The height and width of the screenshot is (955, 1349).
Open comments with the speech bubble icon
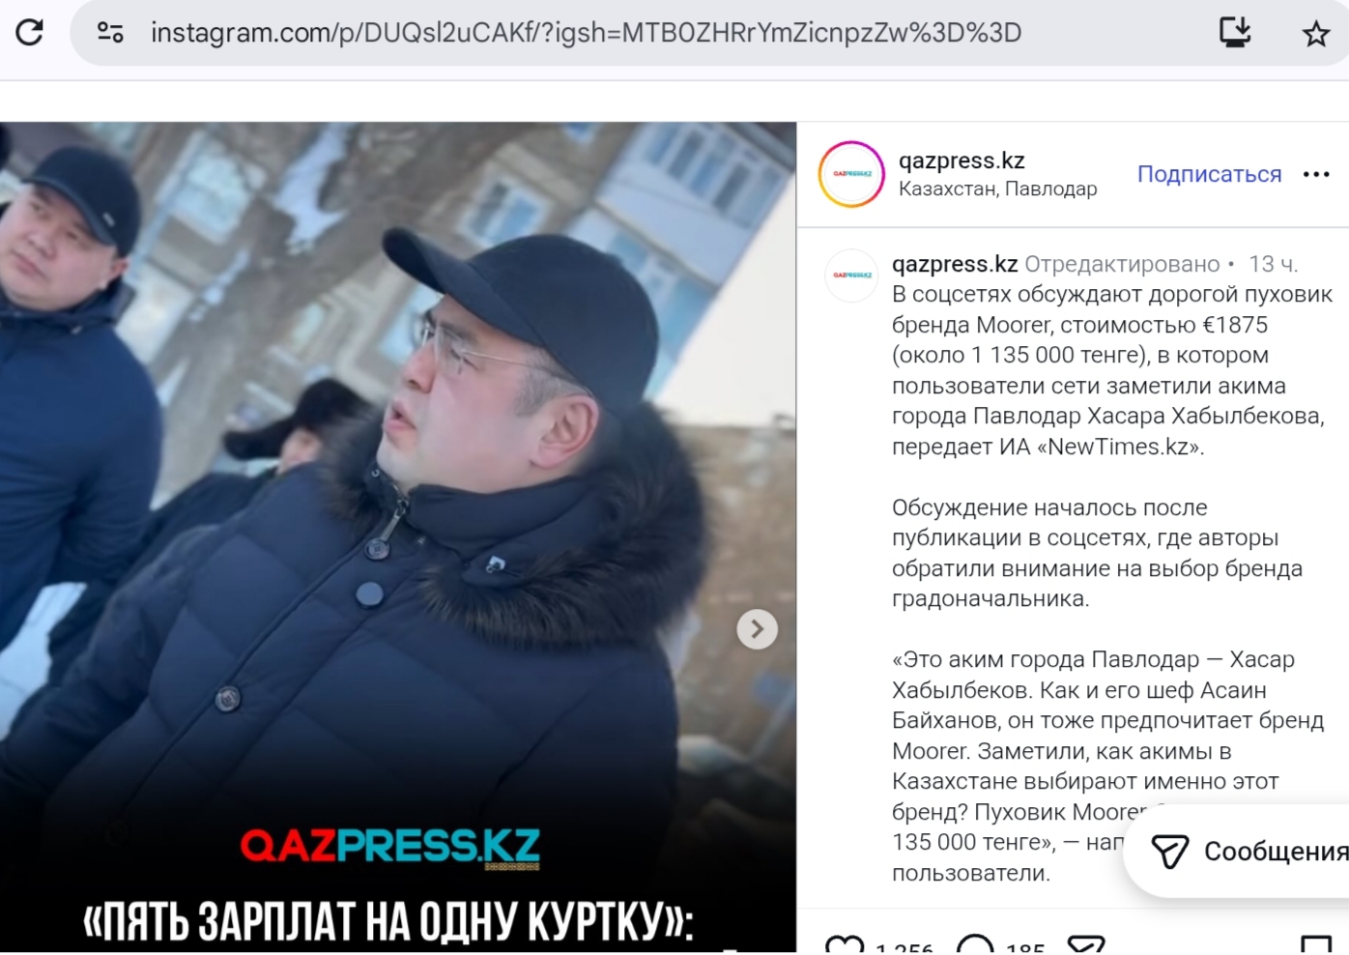tap(975, 945)
